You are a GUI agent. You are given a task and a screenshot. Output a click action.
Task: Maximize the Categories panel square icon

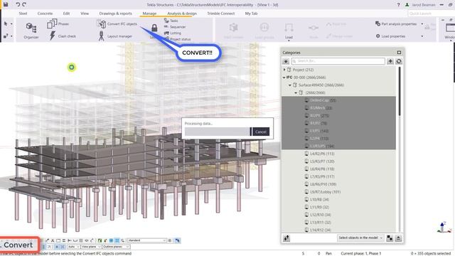coord(399,52)
